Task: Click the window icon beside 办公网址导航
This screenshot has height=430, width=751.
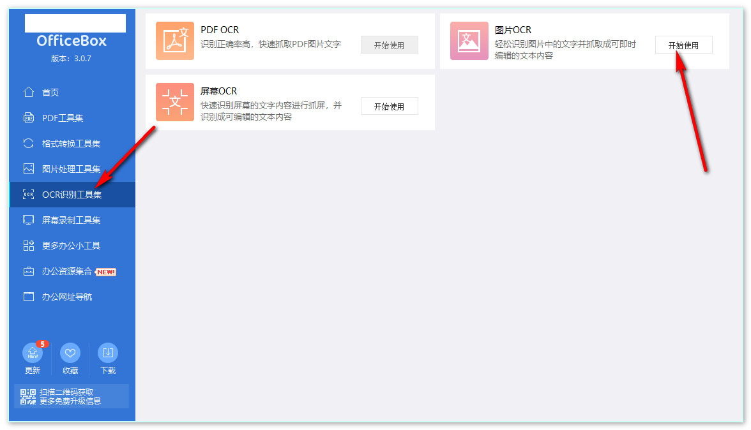Action: (x=29, y=297)
